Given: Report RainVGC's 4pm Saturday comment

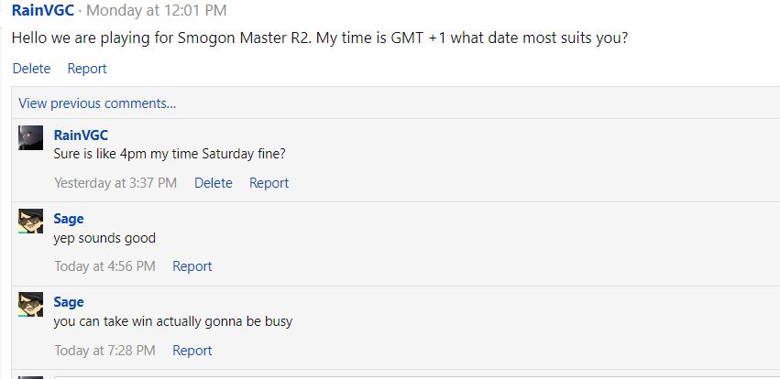Looking at the screenshot, I should (269, 183).
